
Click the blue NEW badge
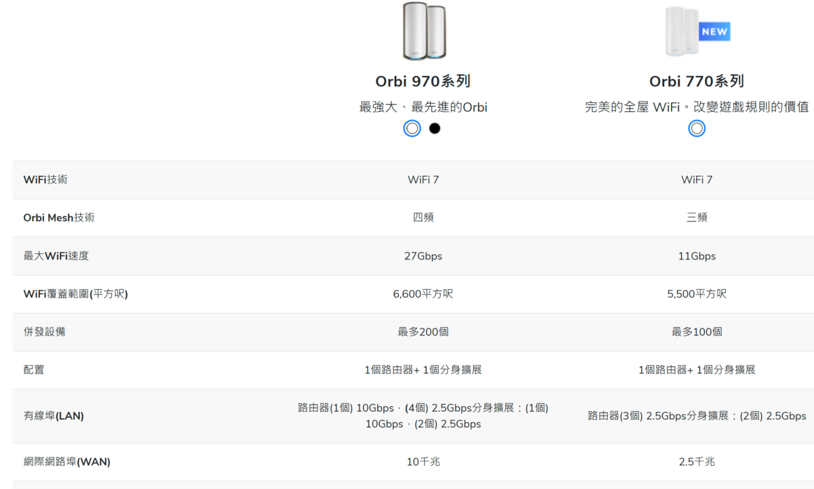(714, 31)
